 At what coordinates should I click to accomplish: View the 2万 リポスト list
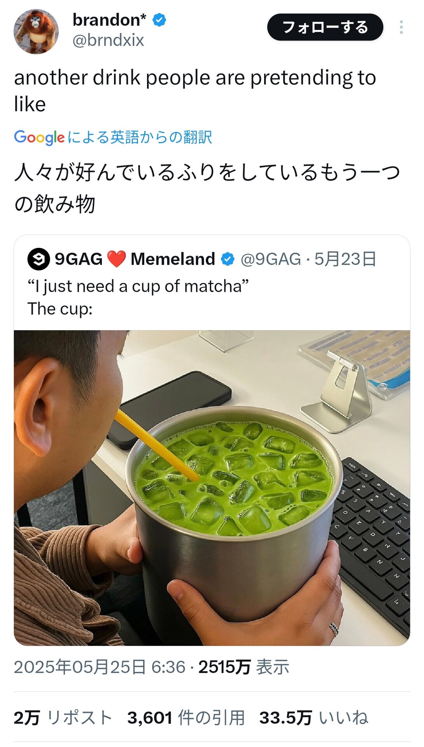[63, 718]
